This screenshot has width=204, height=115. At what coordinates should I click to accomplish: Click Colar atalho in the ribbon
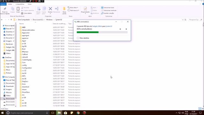(x=26, y=13)
